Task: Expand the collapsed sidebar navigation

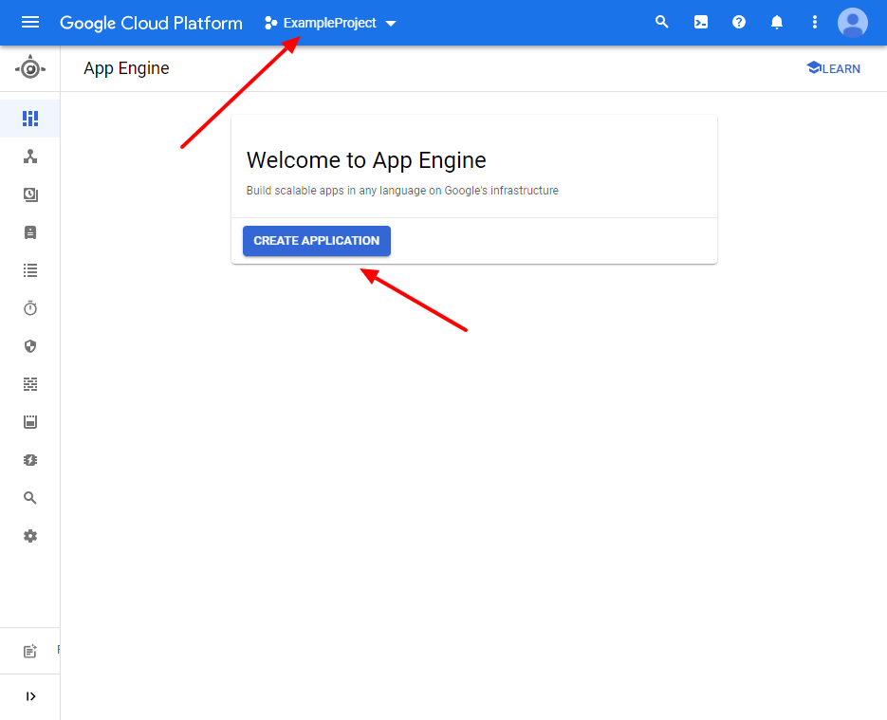Action: point(30,696)
